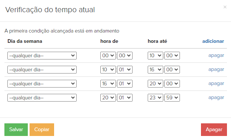Screen dimensions: 231x140
Task: Open second row end hour 16 dropdown
Action: click(x=155, y=69)
